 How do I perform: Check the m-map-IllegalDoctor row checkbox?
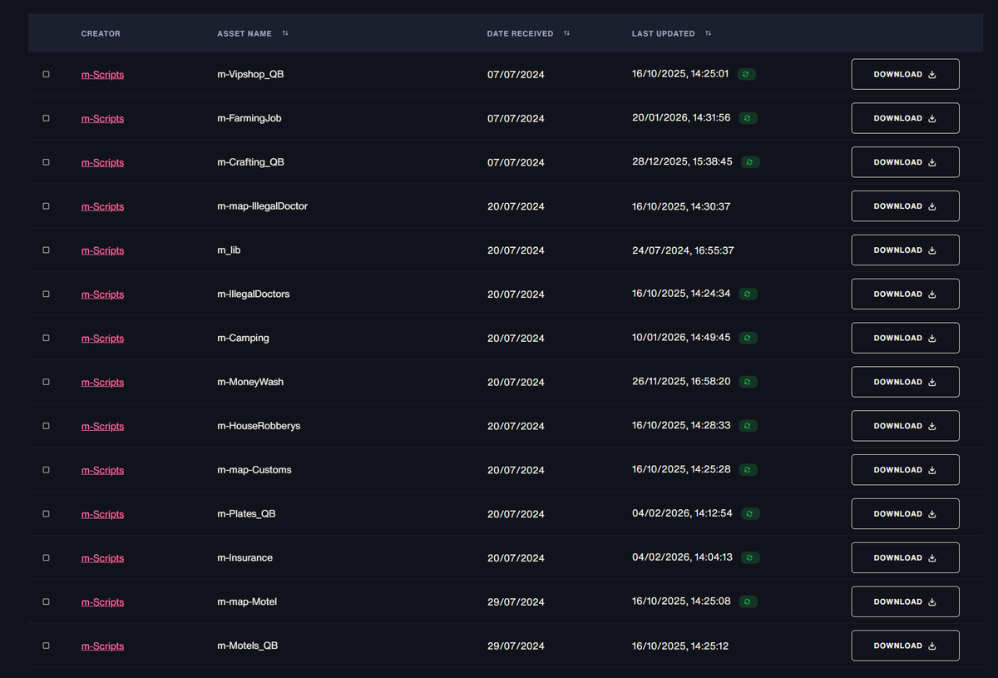coord(46,206)
